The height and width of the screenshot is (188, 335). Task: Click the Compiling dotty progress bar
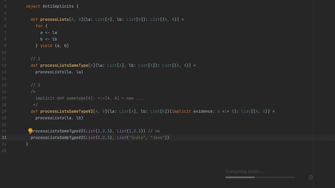(260, 177)
